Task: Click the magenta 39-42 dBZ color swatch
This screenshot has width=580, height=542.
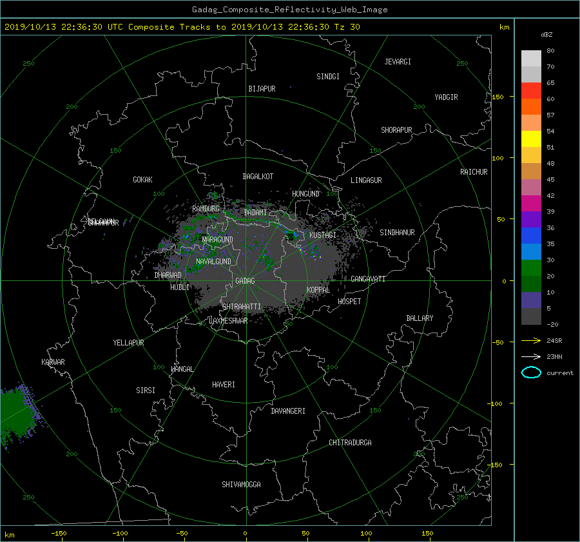Action: click(x=531, y=203)
